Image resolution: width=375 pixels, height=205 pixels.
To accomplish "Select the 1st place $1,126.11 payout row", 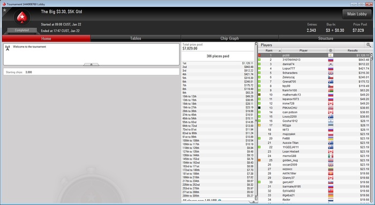I will [x=217, y=64].
